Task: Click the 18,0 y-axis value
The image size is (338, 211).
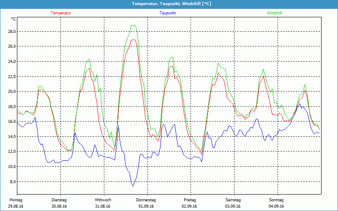Action: pos(12,107)
